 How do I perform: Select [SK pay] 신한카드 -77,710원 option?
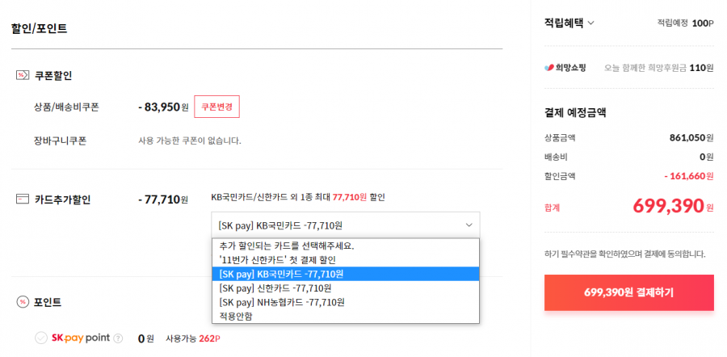346,288
